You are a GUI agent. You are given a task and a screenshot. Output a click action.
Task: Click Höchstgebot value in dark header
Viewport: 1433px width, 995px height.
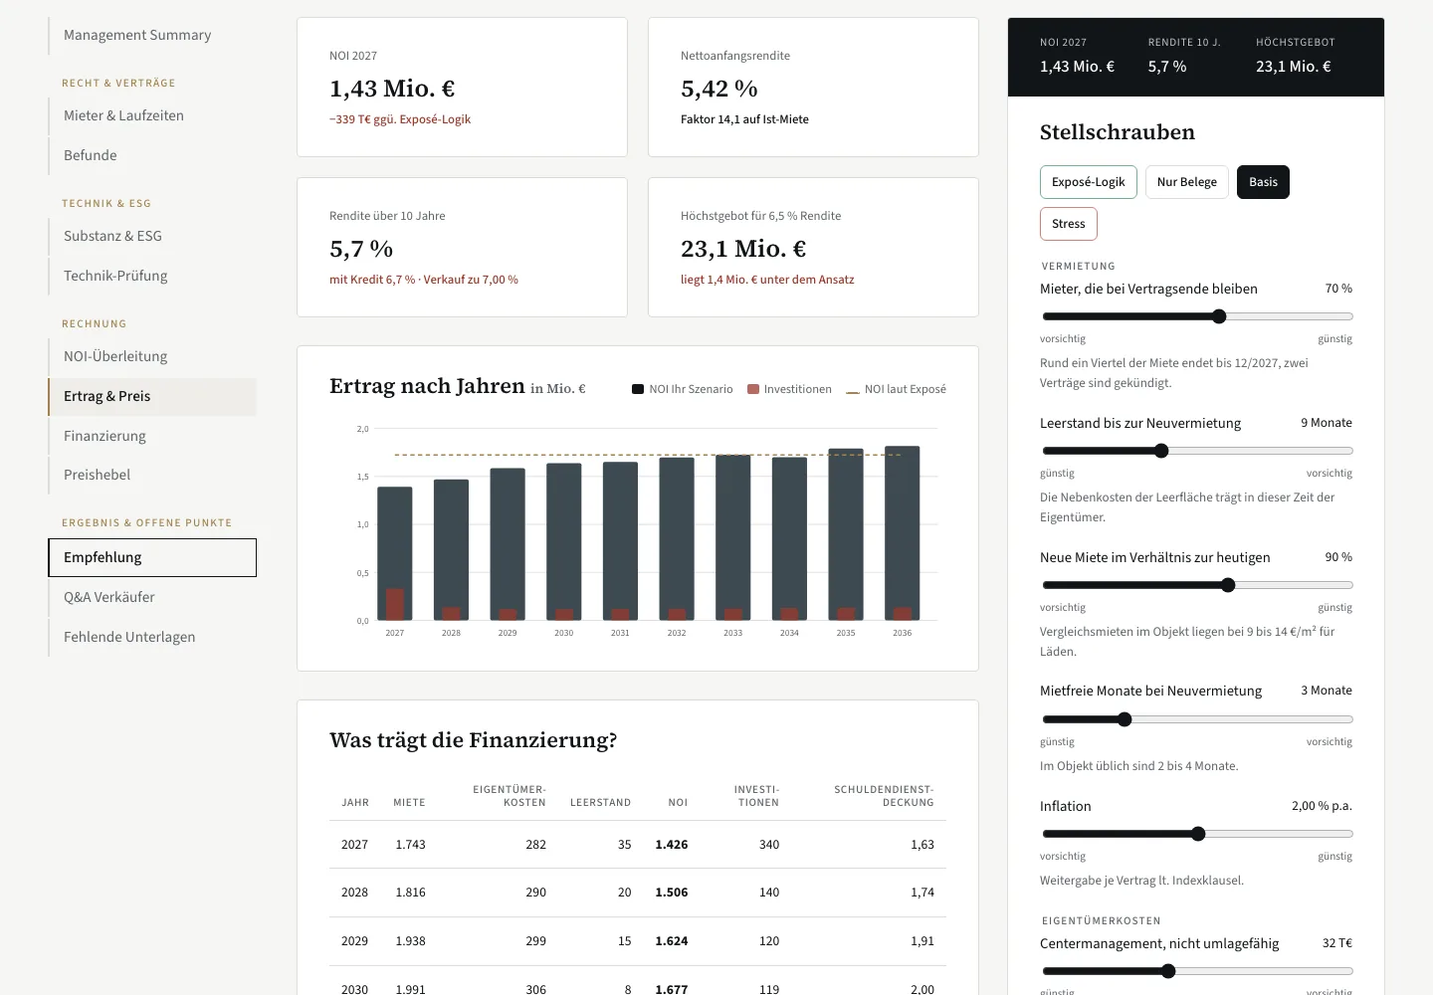[x=1294, y=67]
